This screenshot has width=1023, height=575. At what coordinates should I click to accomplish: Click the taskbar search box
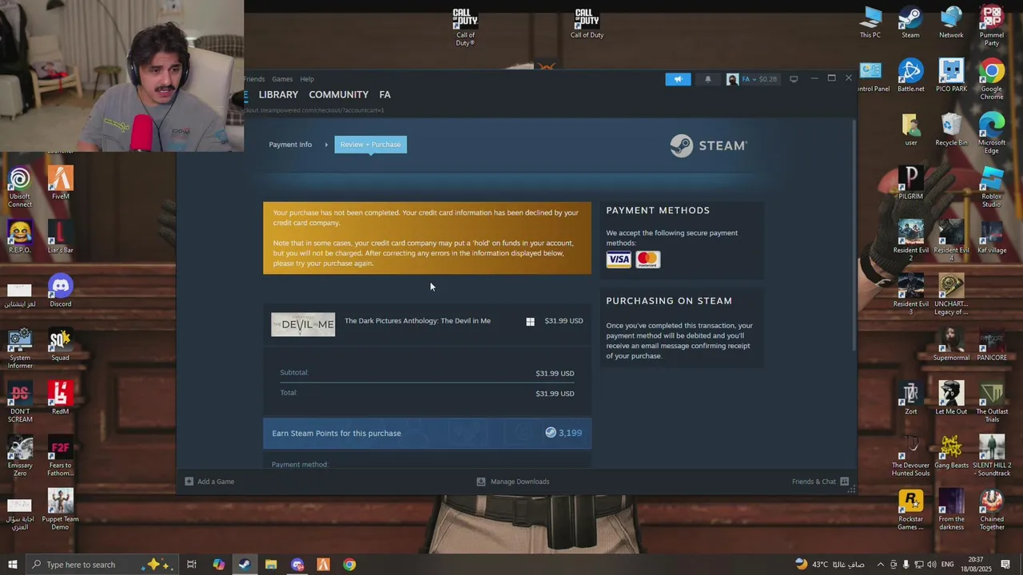click(x=101, y=565)
